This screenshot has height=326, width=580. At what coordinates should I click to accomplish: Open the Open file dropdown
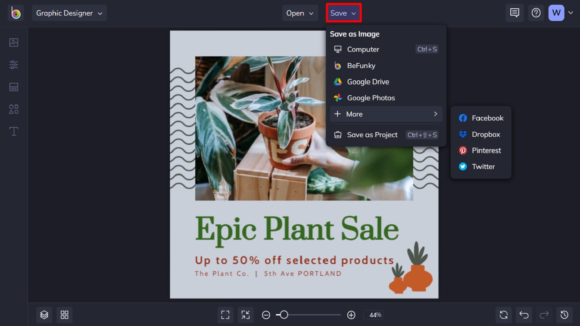(300, 13)
